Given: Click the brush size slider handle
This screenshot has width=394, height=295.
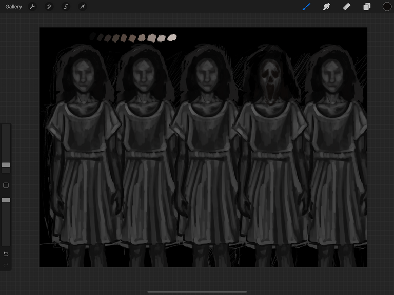Looking at the screenshot, I should click(6, 165).
